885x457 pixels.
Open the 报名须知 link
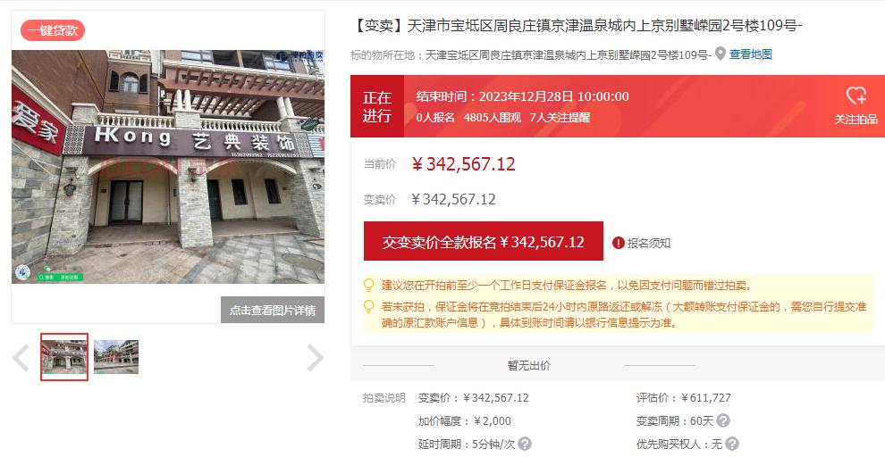tap(649, 243)
